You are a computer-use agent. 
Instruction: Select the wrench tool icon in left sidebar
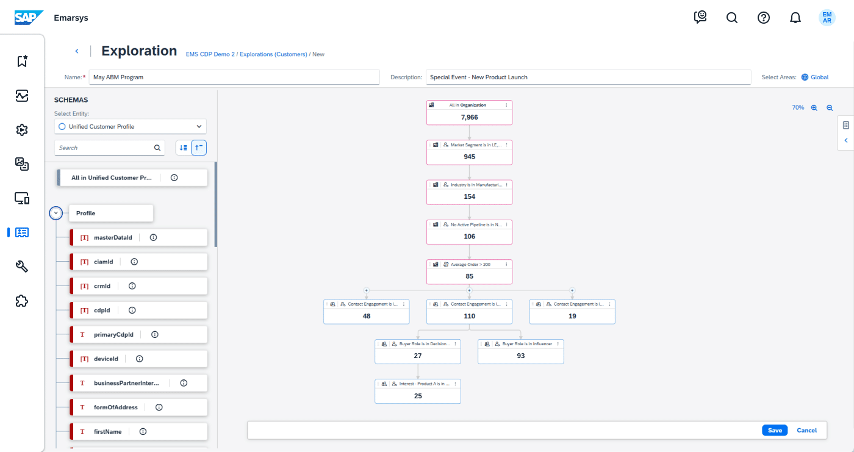click(x=21, y=267)
